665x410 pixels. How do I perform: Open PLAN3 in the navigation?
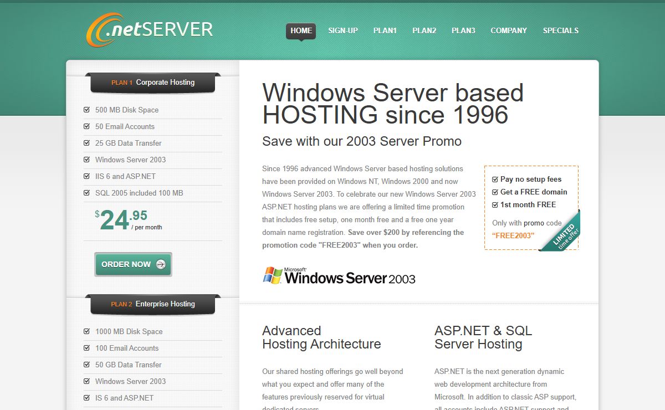click(x=463, y=30)
